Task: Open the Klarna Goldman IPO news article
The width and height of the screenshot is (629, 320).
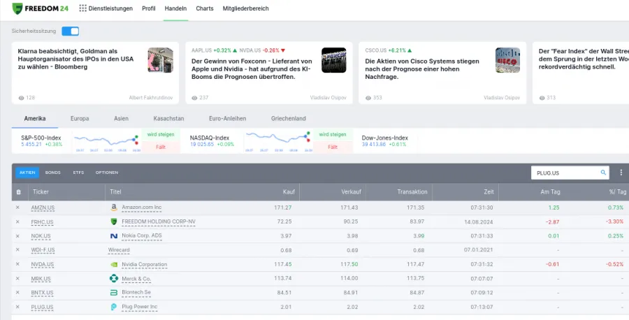Action: (75, 59)
